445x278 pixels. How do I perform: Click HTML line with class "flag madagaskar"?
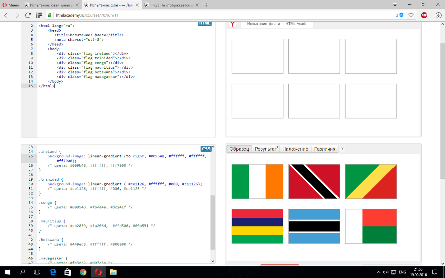(96, 77)
